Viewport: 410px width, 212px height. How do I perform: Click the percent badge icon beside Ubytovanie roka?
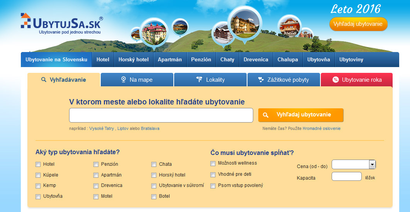(x=335, y=80)
